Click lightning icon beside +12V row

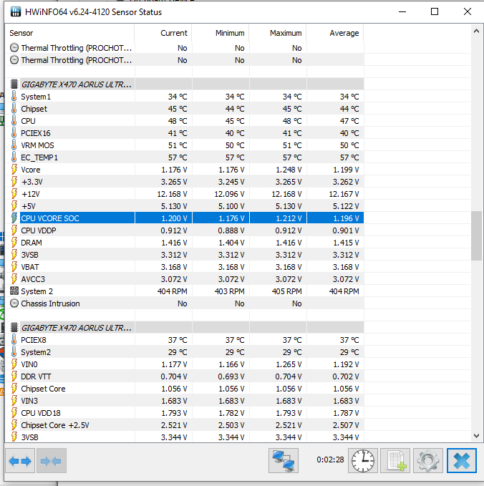[14, 194]
